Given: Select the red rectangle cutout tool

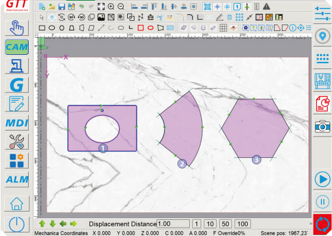Looking at the screenshot, I should pos(140,27).
